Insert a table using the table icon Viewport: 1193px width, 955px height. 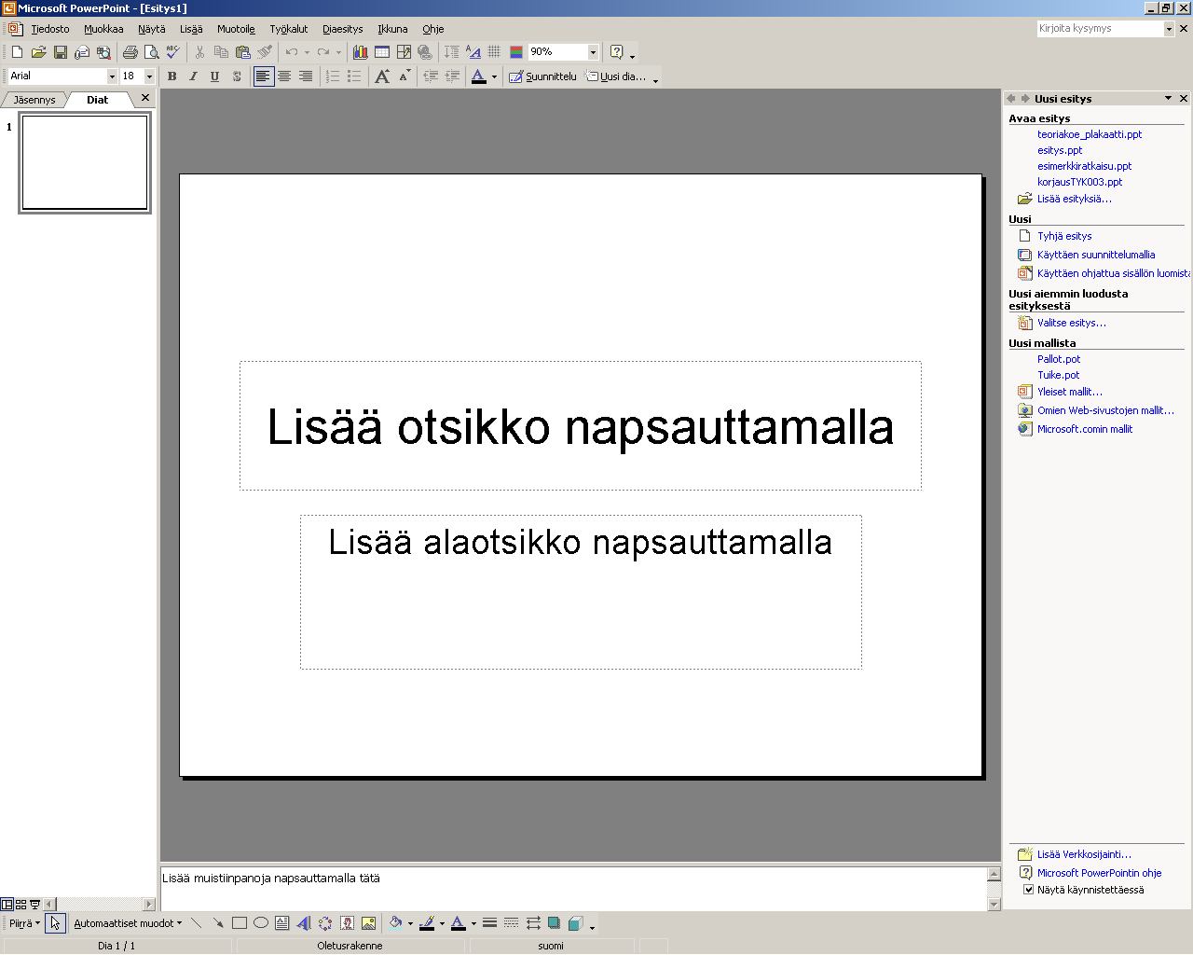pyautogui.click(x=382, y=52)
